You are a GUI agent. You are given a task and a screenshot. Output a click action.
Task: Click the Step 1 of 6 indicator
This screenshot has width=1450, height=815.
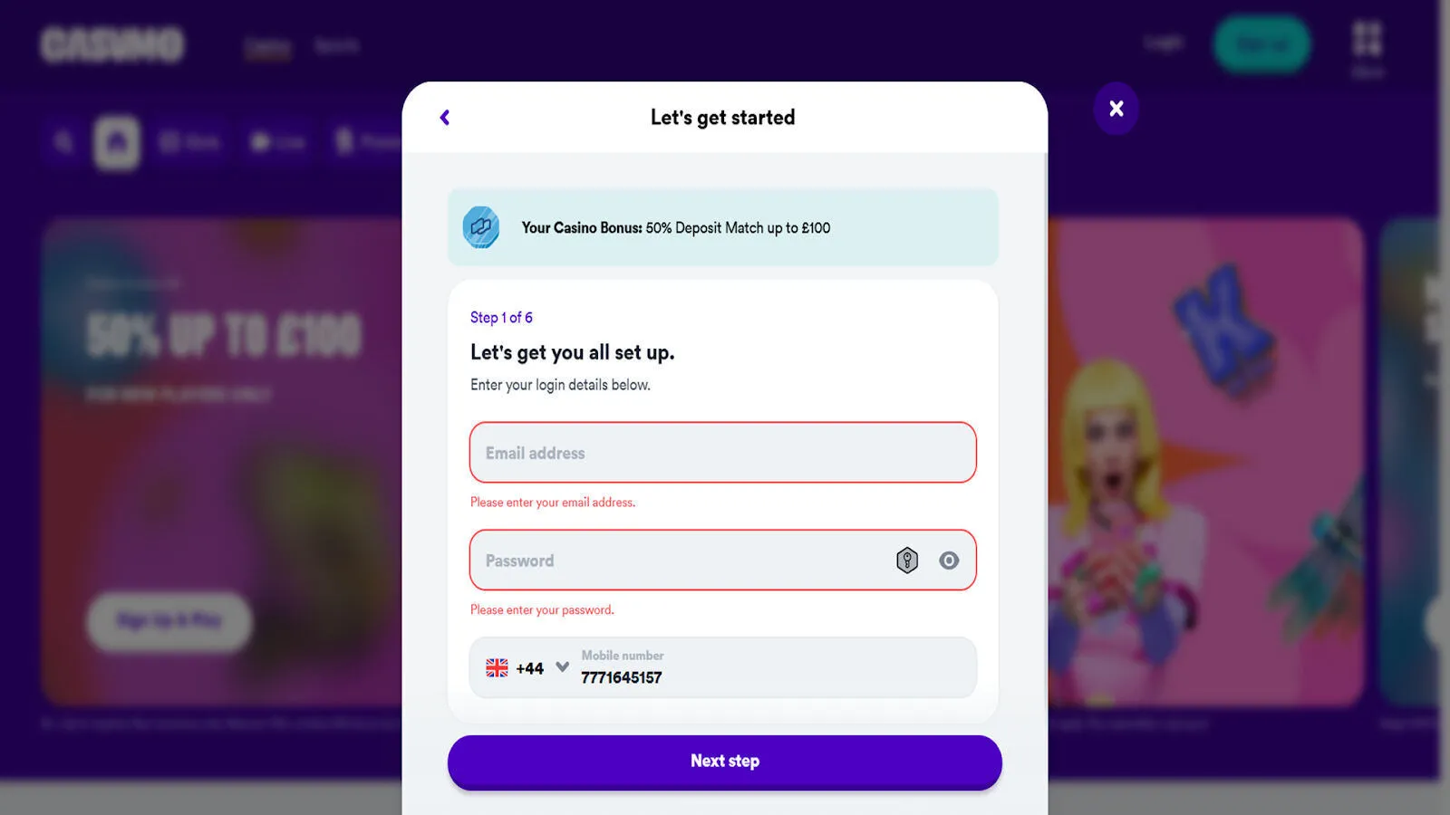[501, 318]
